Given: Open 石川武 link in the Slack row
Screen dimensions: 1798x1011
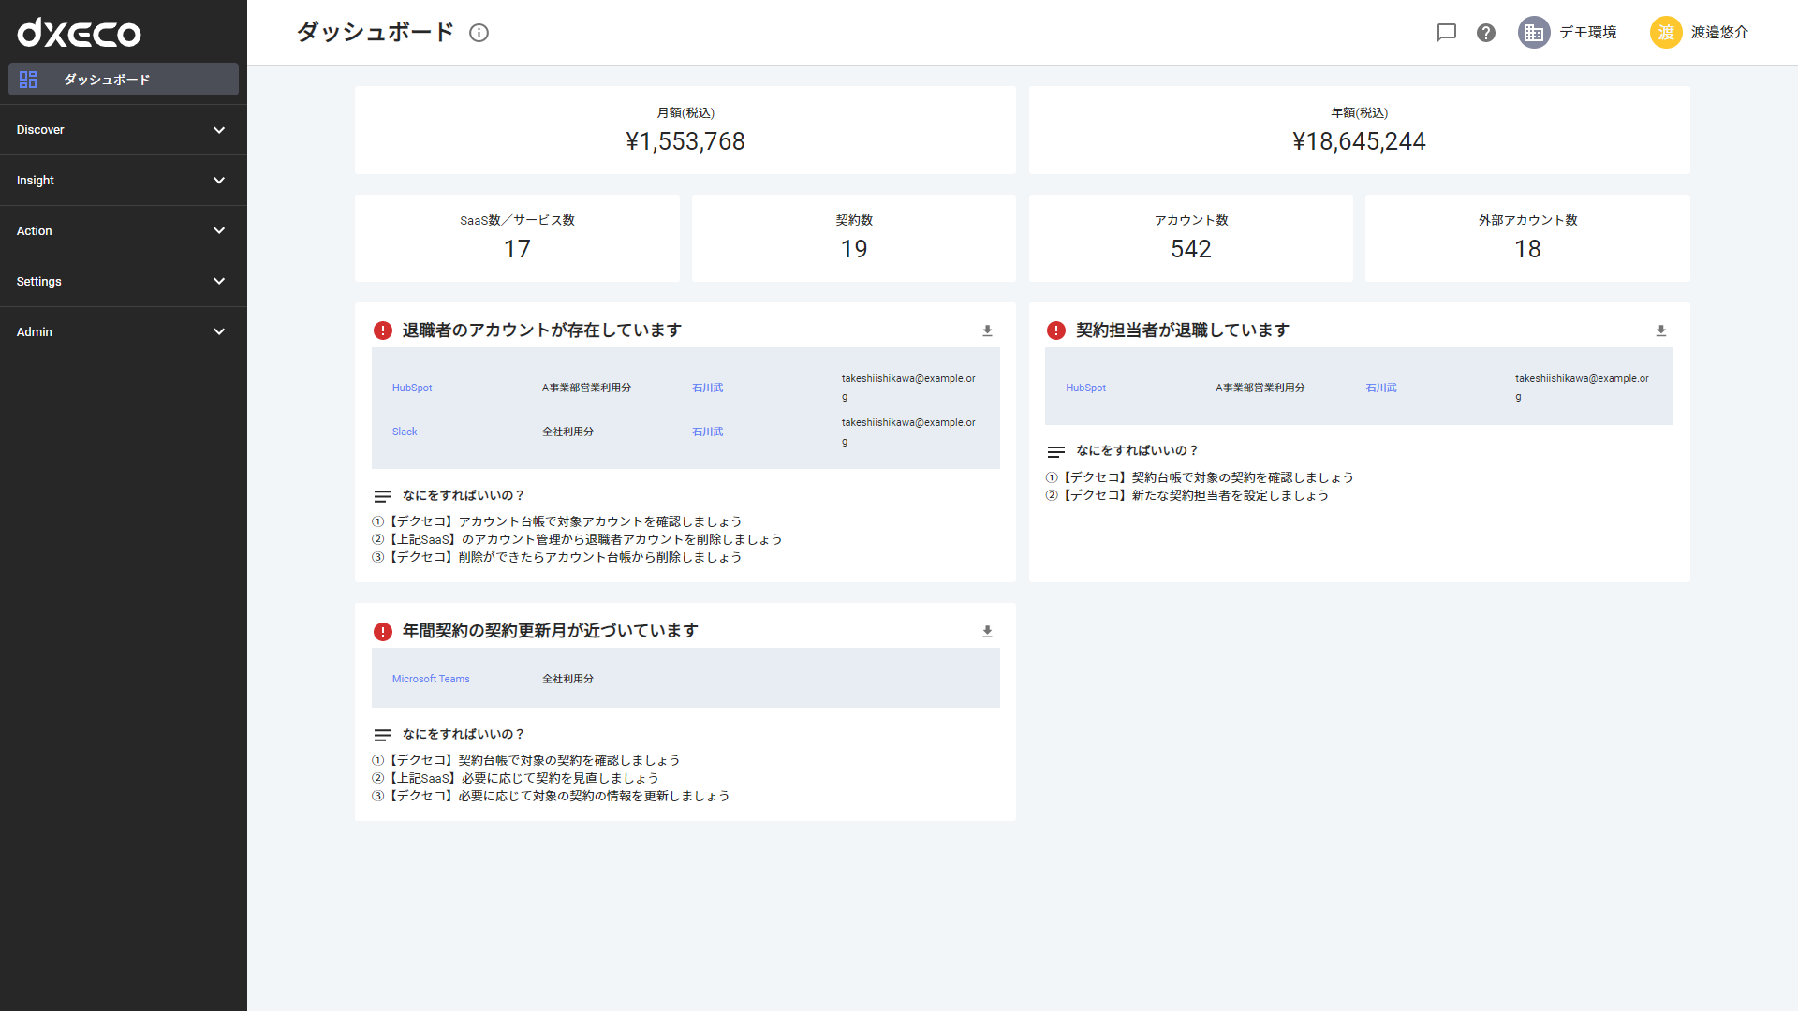Looking at the screenshot, I should pyautogui.click(x=707, y=432).
